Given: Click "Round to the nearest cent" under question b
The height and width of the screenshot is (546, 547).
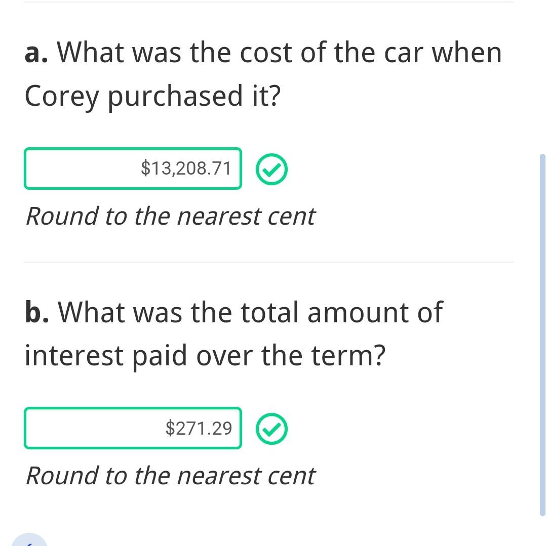Looking at the screenshot, I should click(170, 476).
